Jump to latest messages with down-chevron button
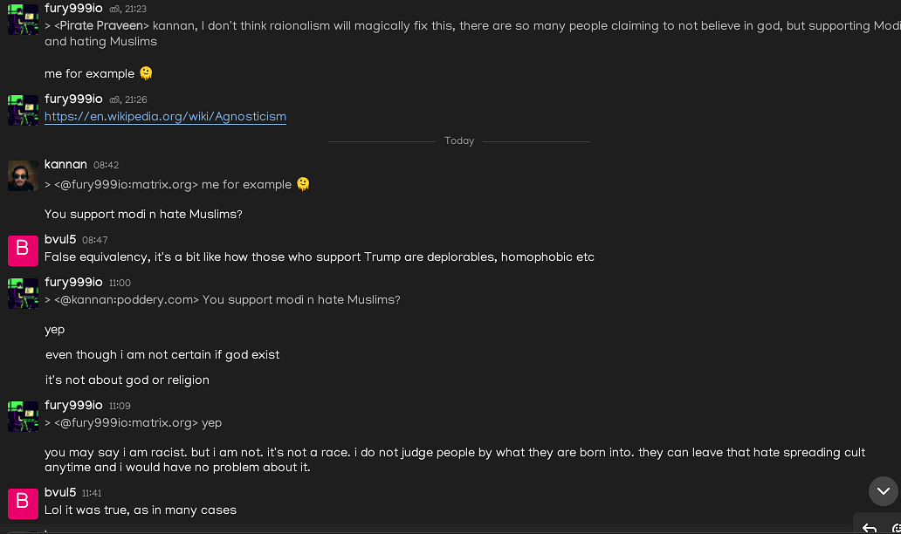Image resolution: width=901 pixels, height=534 pixels. (x=884, y=491)
